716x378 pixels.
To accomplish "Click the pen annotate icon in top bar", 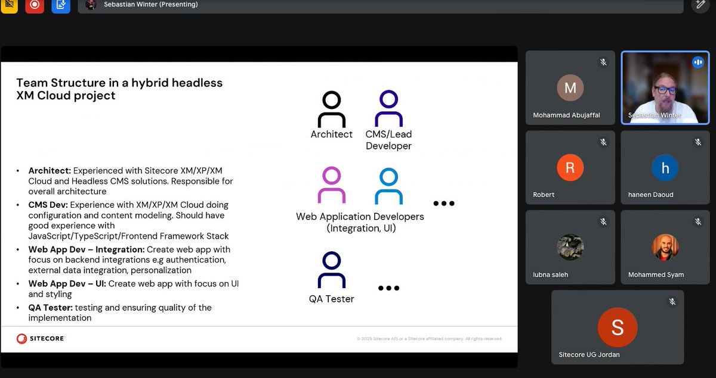I will 700,4.
